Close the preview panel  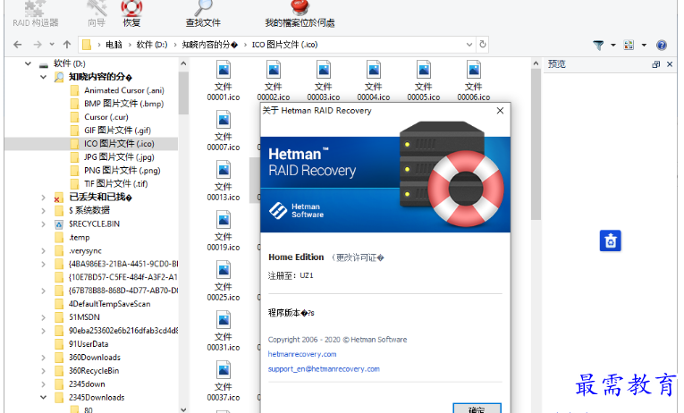click(x=670, y=64)
